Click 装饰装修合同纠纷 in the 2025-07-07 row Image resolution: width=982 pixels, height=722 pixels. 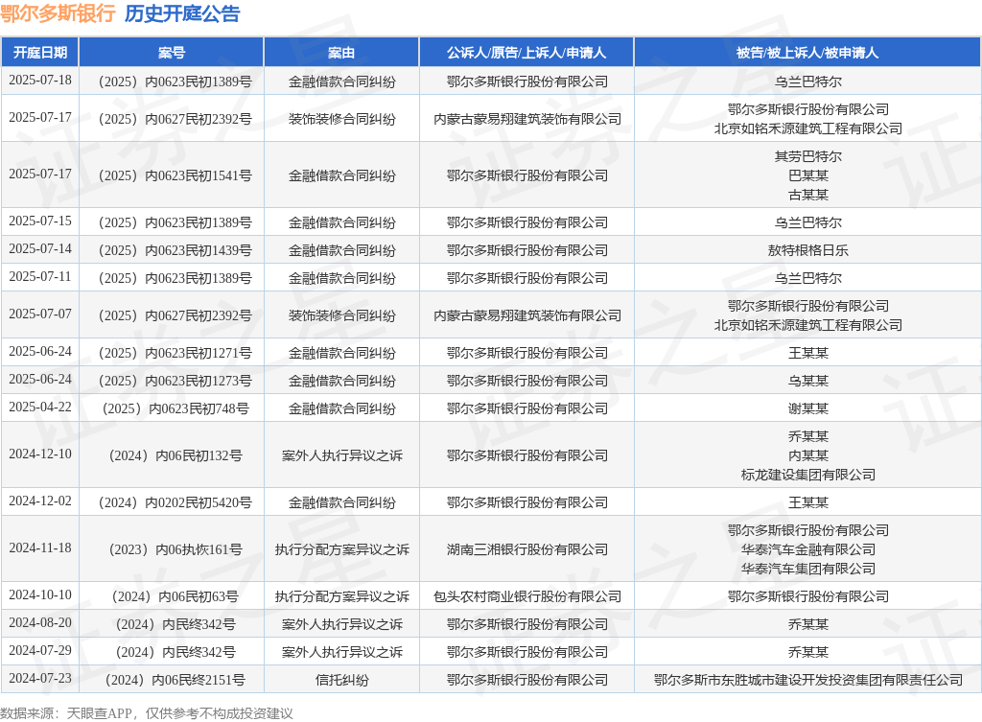[x=341, y=314]
